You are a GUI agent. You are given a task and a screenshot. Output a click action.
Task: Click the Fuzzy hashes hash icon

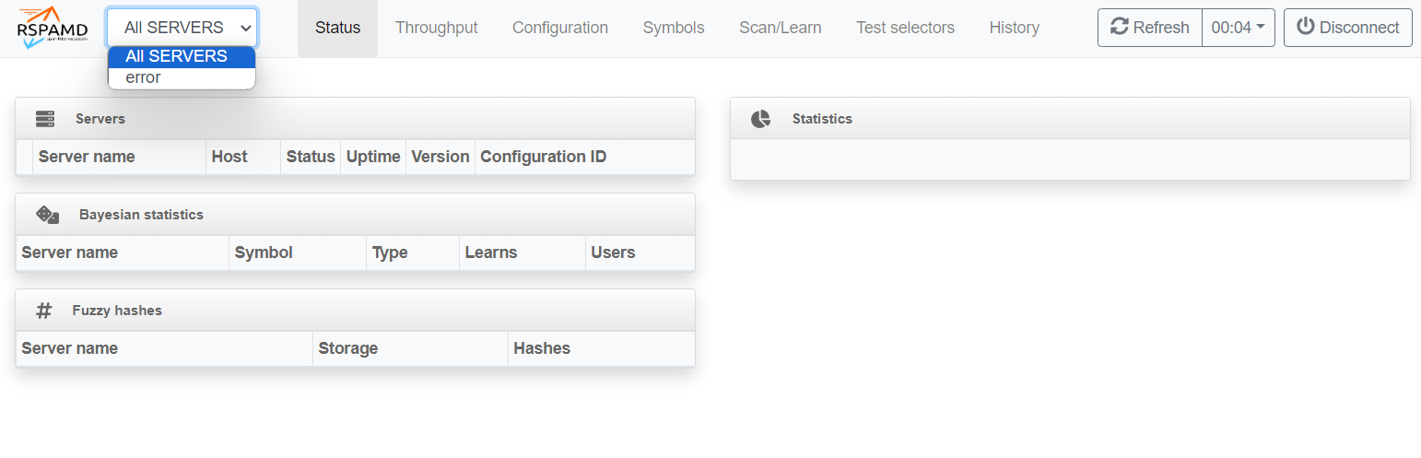click(43, 311)
